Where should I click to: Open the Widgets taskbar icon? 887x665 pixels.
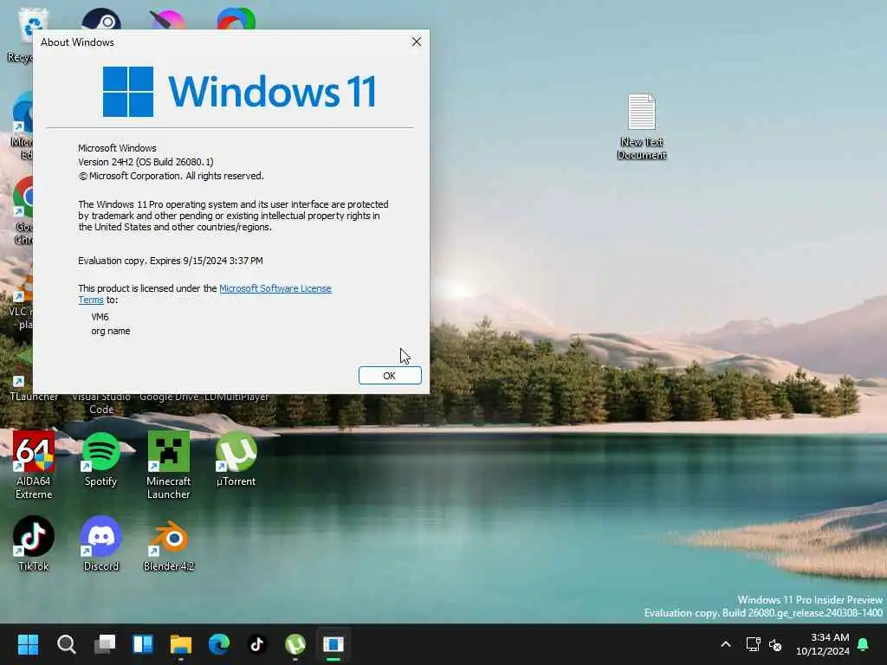click(143, 644)
